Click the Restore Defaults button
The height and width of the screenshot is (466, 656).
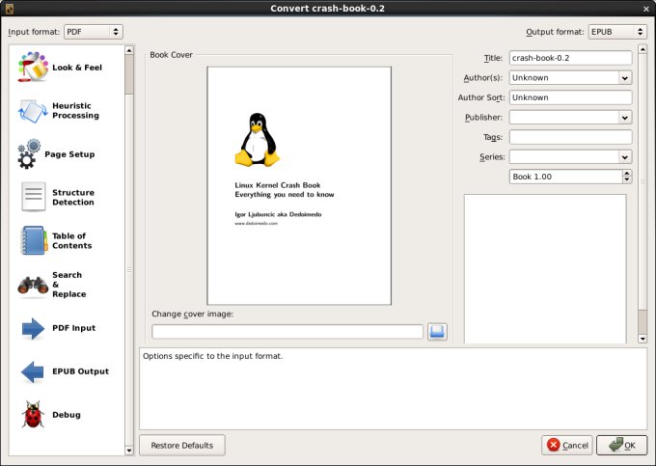pyautogui.click(x=182, y=446)
